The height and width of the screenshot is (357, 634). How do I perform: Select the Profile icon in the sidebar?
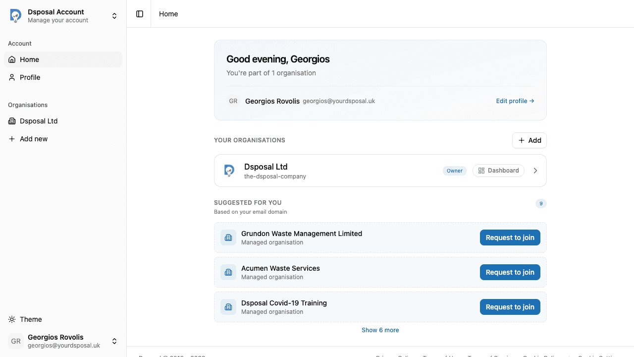[11, 77]
